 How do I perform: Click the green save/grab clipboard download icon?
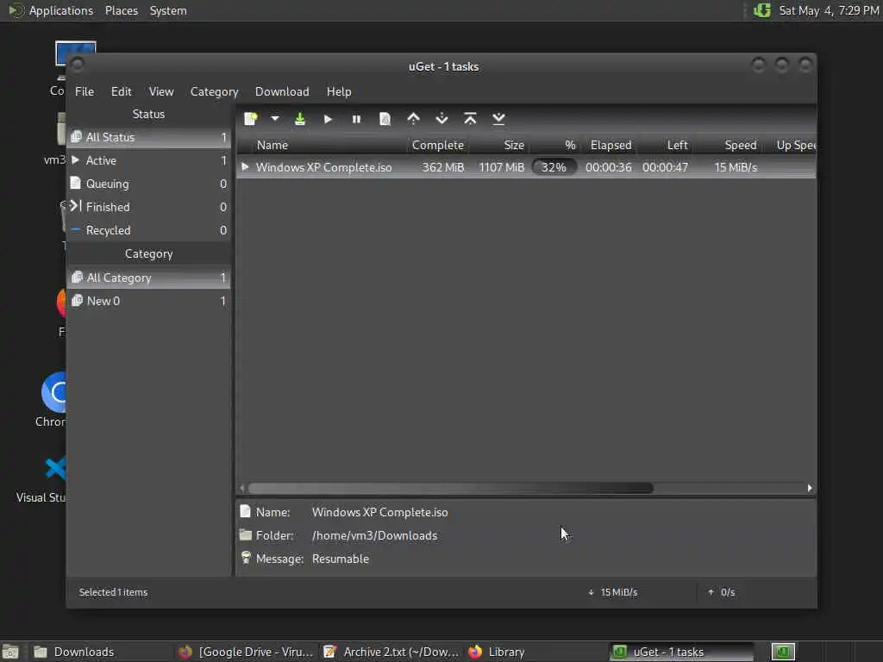coord(299,119)
